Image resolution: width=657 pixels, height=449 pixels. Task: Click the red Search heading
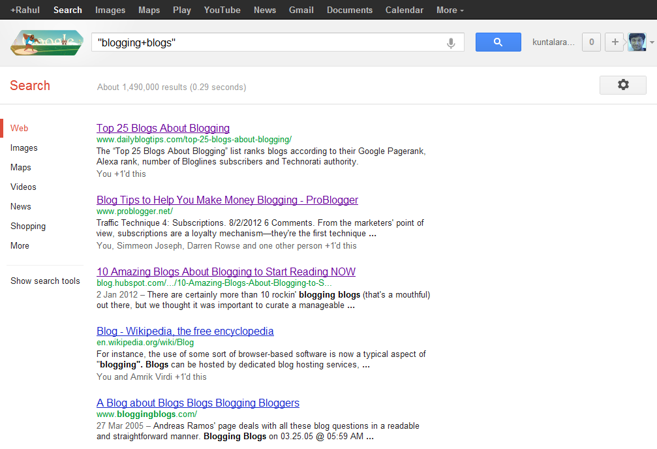point(30,85)
